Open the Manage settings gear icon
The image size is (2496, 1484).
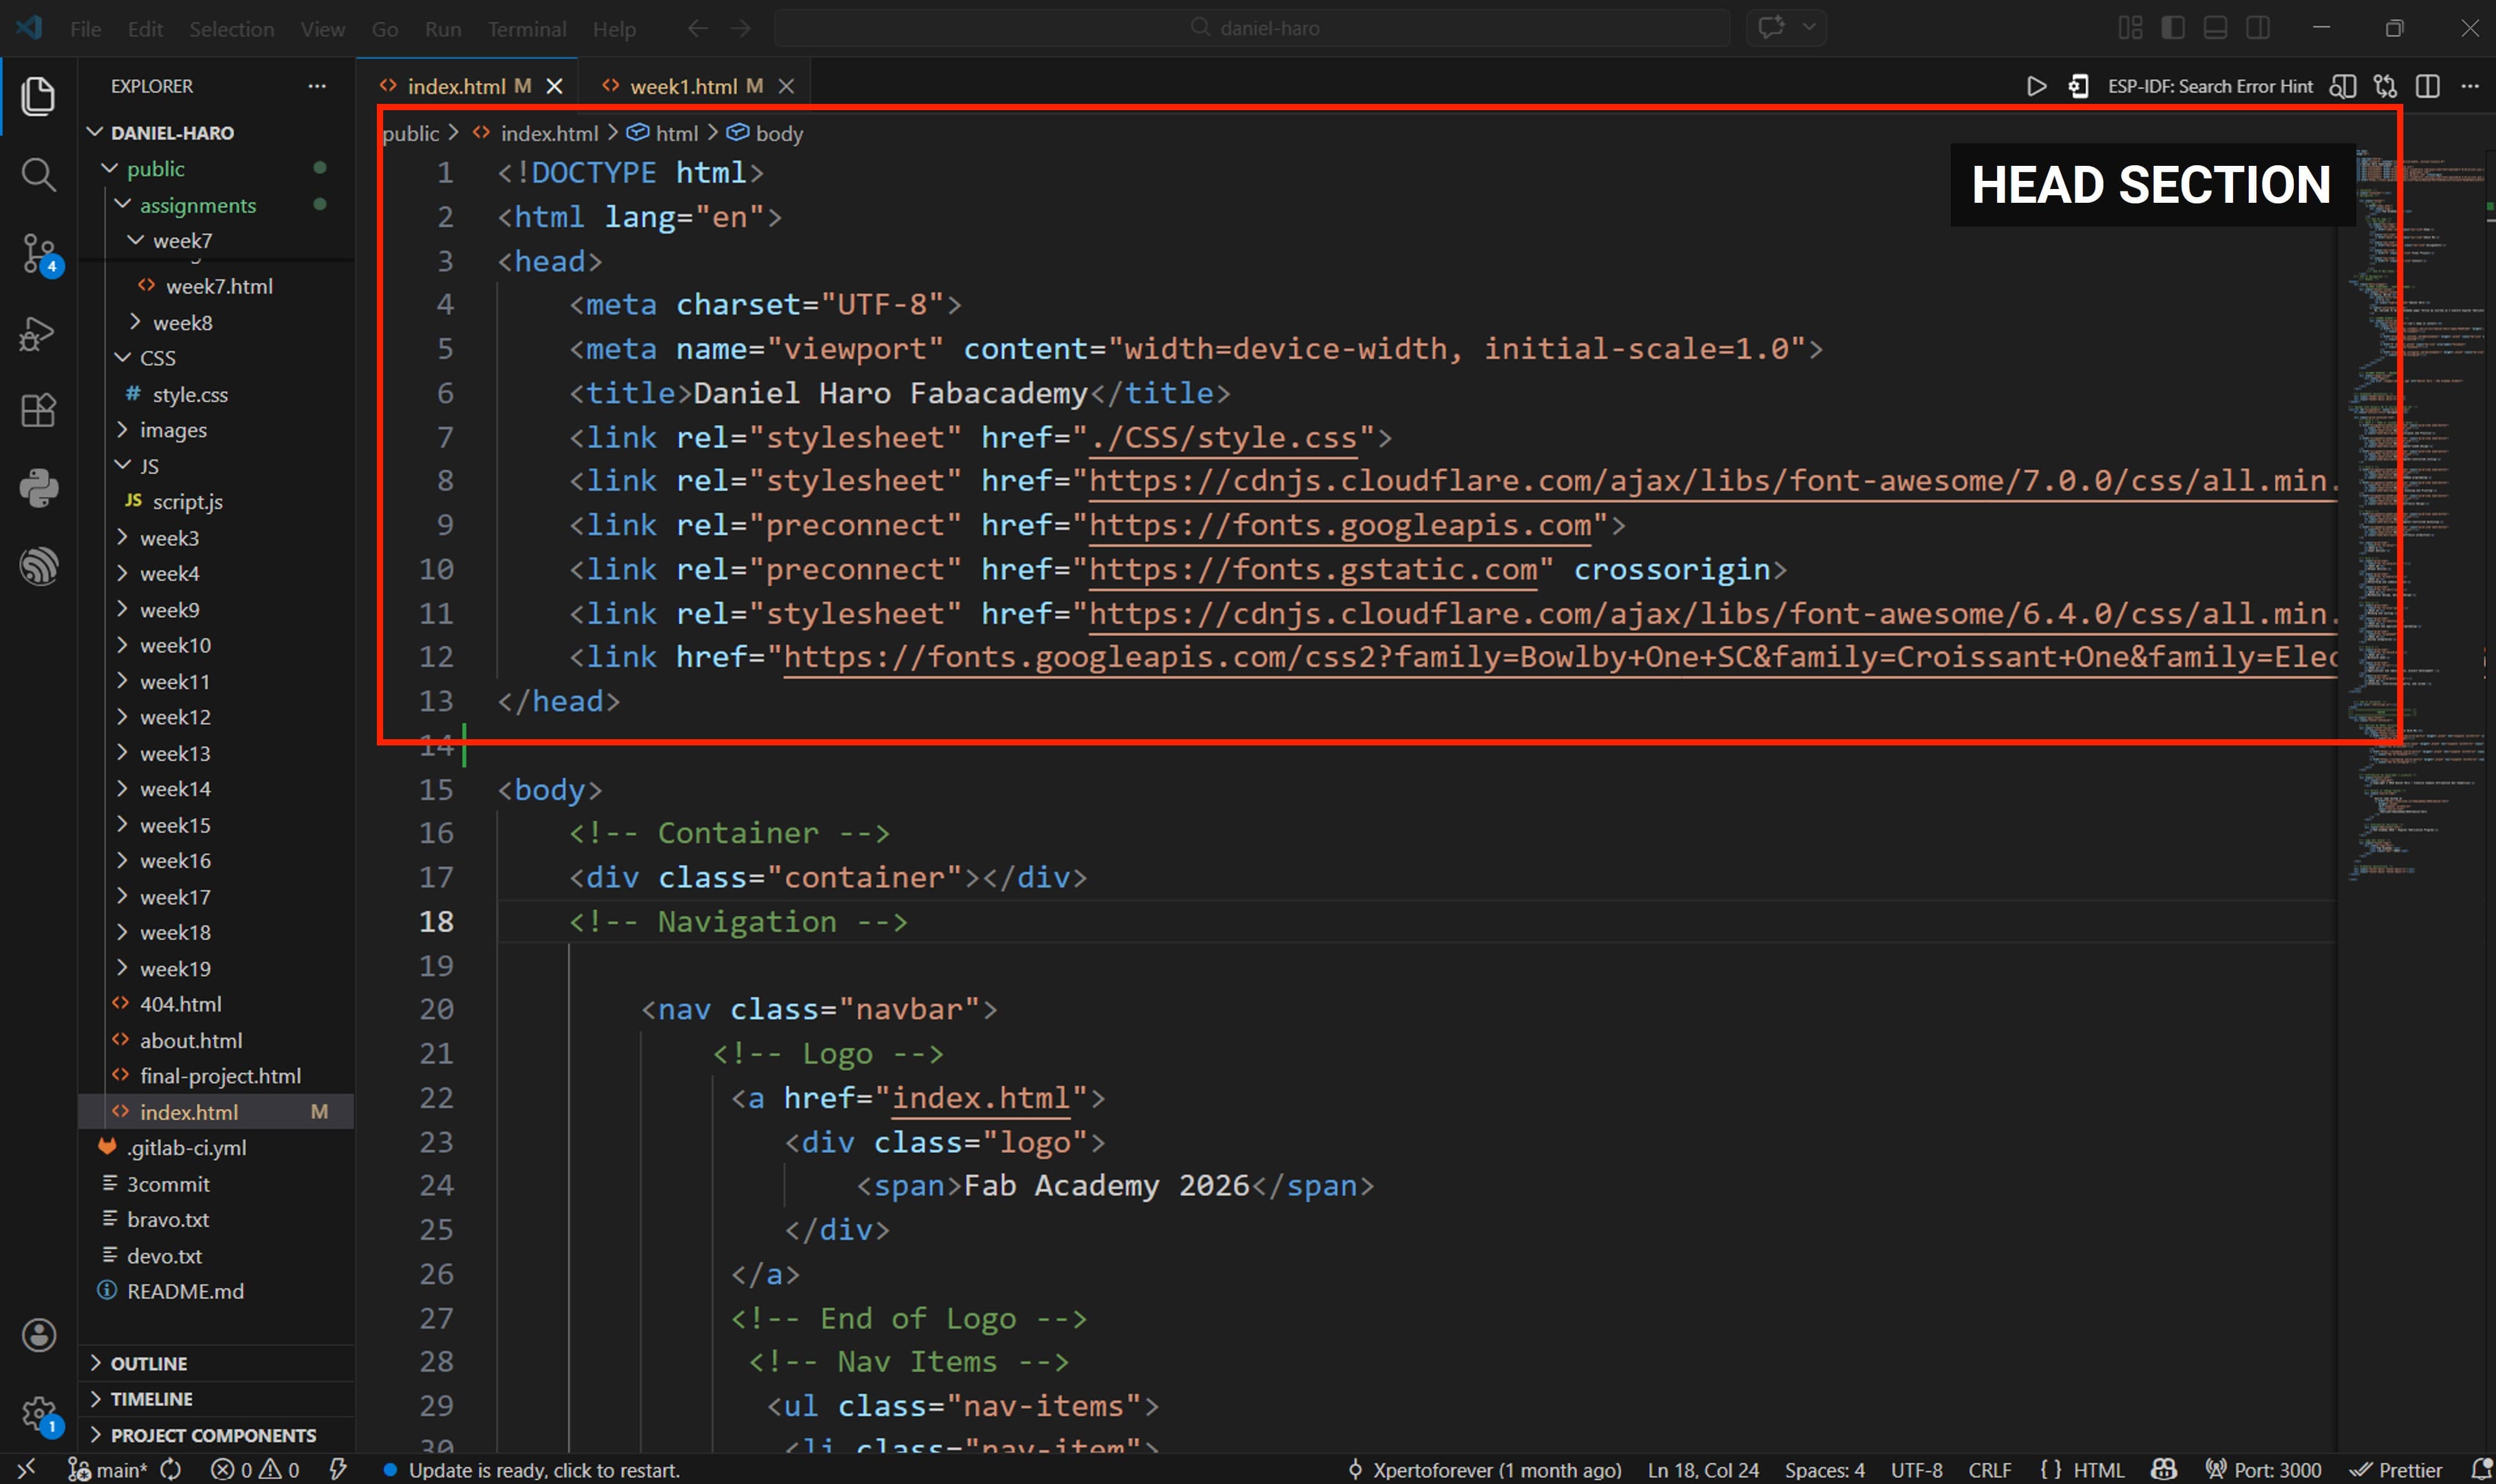(38, 1412)
